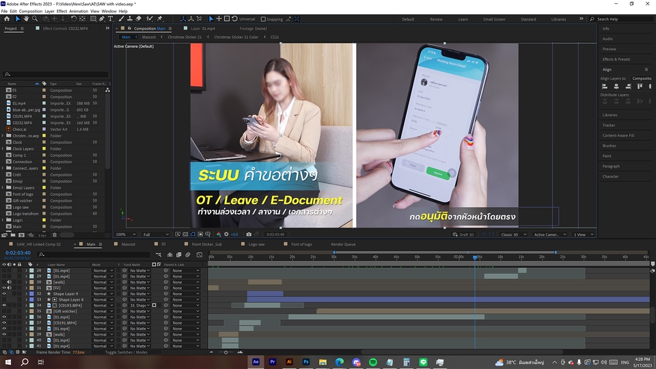Open the Composition menu
Screen dimensions: 656x369
pos(31,12)
